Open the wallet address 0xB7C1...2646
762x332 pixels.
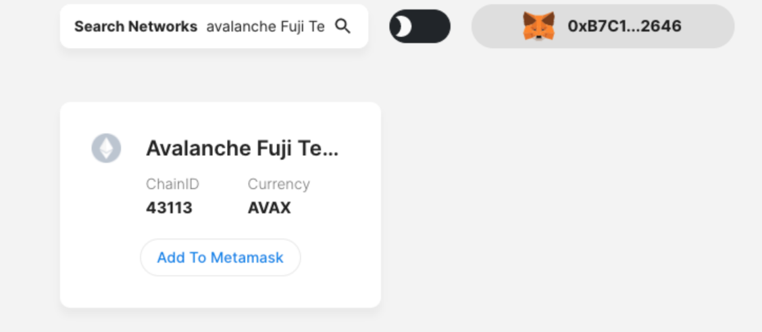[x=624, y=26]
